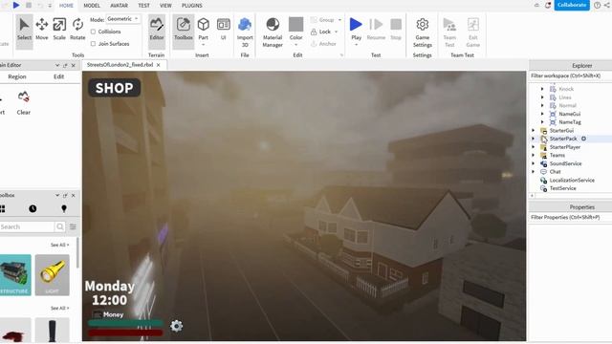Switch to the PLUGINS ribbon tab
The width and height of the screenshot is (612, 344).
(191, 6)
